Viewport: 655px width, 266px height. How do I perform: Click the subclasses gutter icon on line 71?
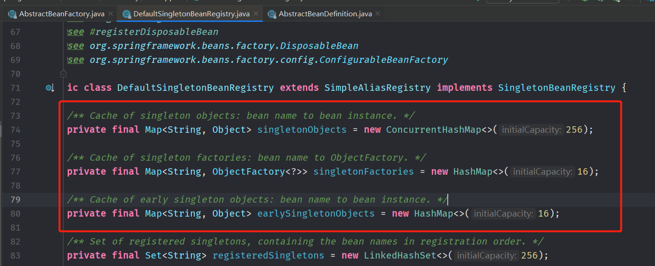point(50,88)
